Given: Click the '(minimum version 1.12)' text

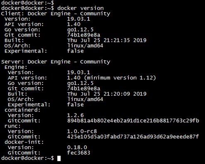Looking at the screenshot, I should tap(120, 78).
